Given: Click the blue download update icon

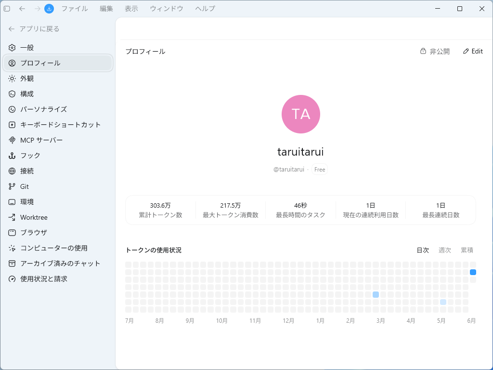Looking at the screenshot, I should (49, 9).
